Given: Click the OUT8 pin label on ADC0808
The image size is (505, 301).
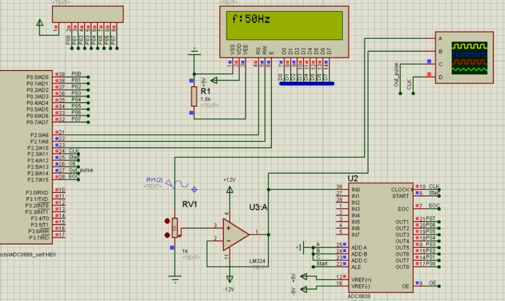Looking at the screenshot, I should click(402, 267).
